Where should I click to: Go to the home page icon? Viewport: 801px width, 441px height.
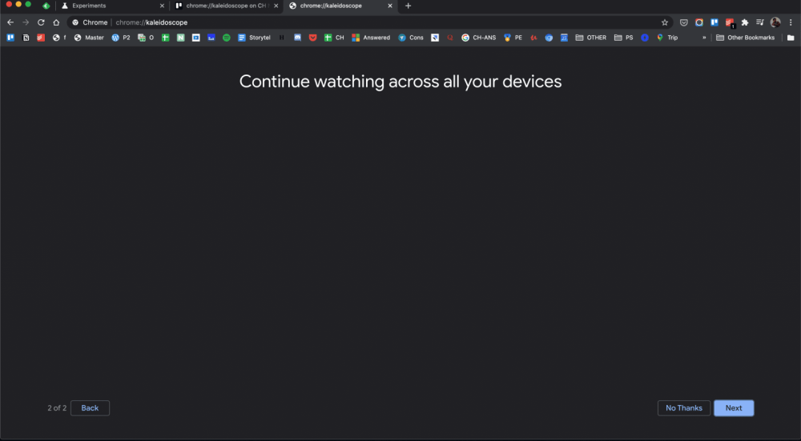[x=56, y=22]
